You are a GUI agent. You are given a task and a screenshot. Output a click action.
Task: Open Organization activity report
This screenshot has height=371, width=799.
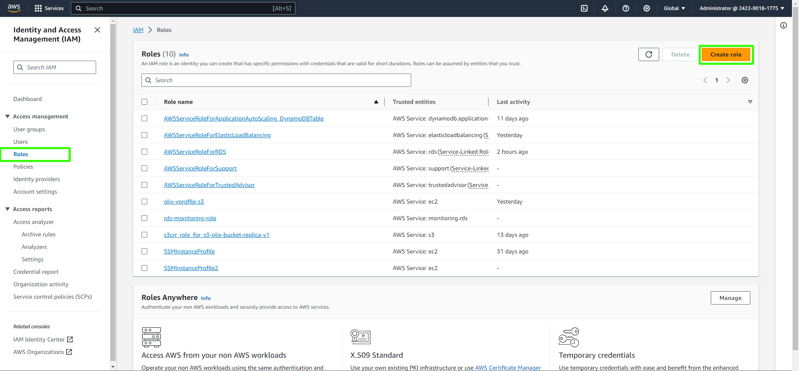point(41,284)
